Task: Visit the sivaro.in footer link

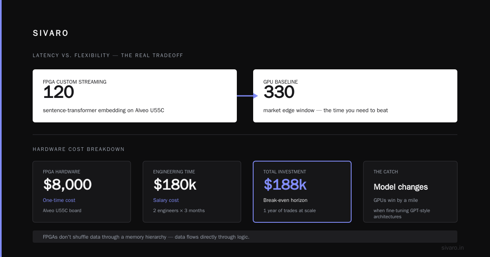Action: point(452,248)
